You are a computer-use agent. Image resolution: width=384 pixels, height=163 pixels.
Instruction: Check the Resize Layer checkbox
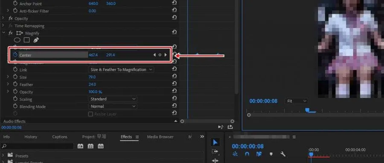90,114
